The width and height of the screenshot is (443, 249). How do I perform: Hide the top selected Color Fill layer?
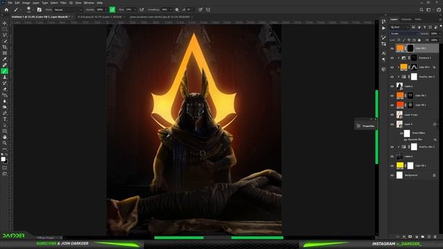click(392, 48)
